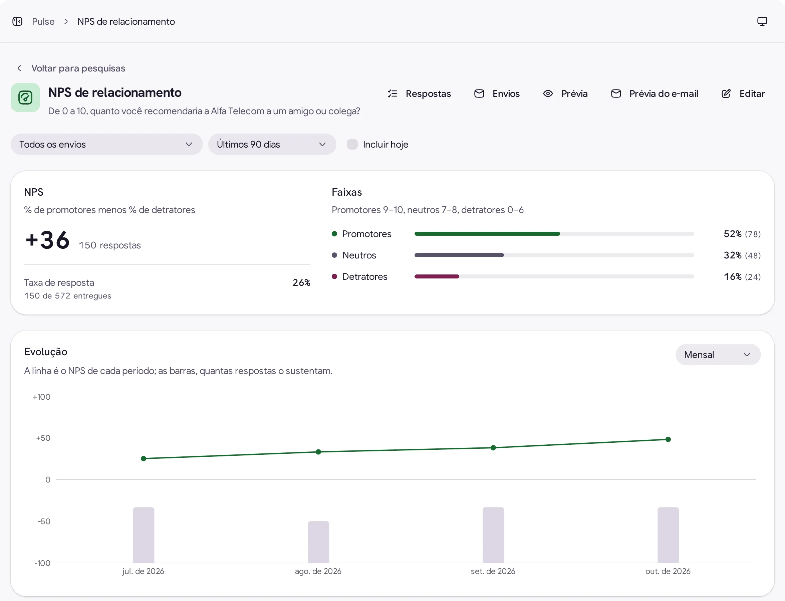The image size is (785, 601).
Task: Click the Faixas section heading
Action: tap(347, 192)
